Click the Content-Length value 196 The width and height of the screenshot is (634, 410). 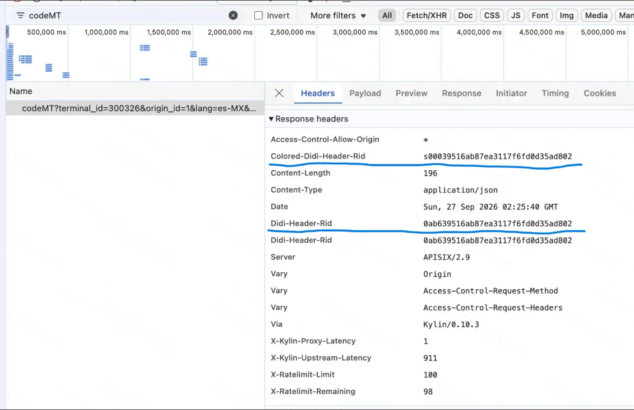pyautogui.click(x=430, y=173)
